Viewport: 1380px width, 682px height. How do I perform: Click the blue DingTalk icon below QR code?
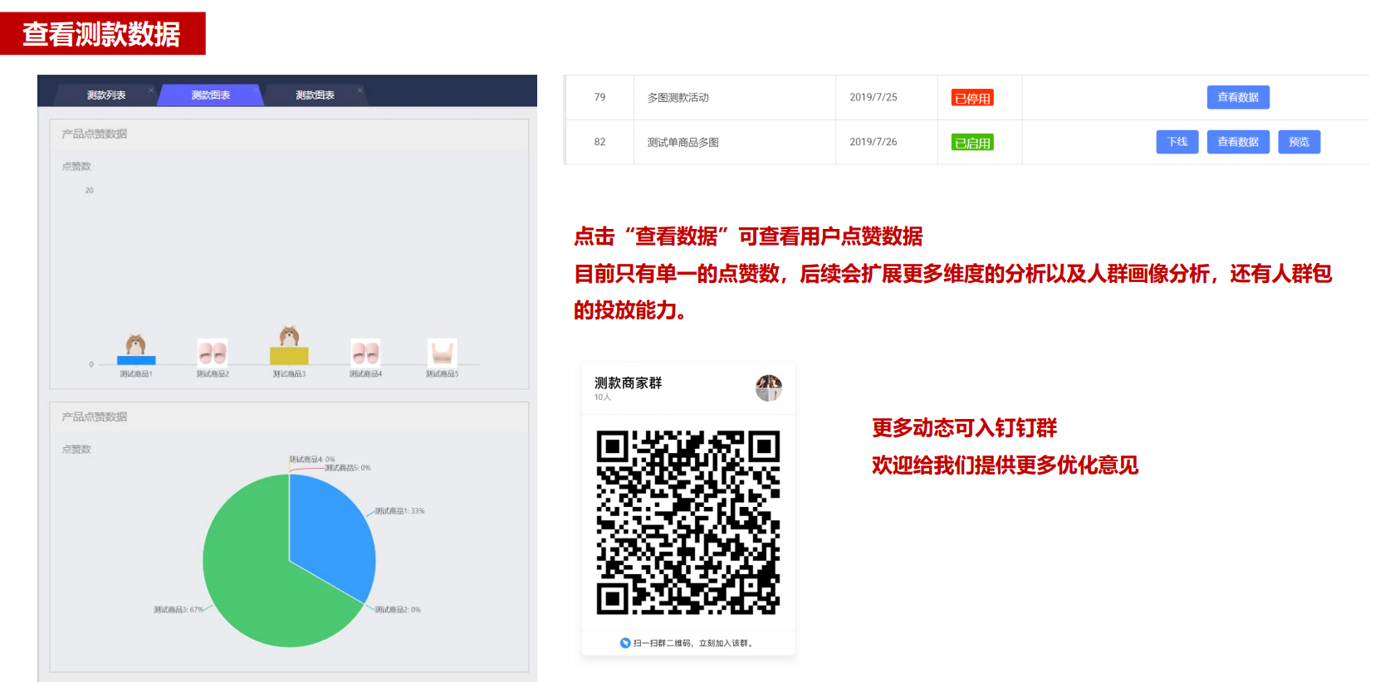pyautogui.click(x=625, y=643)
